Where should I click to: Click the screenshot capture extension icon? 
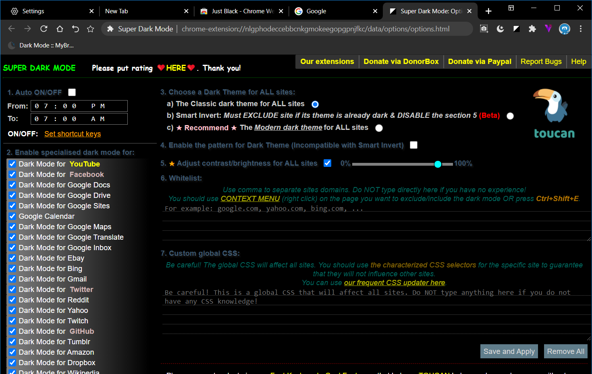click(484, 29)
